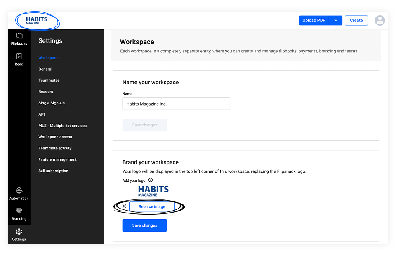Viewport: 396px width, 256px height.
Task: Open the Flipbooks section icon
Action: point(19,36)
